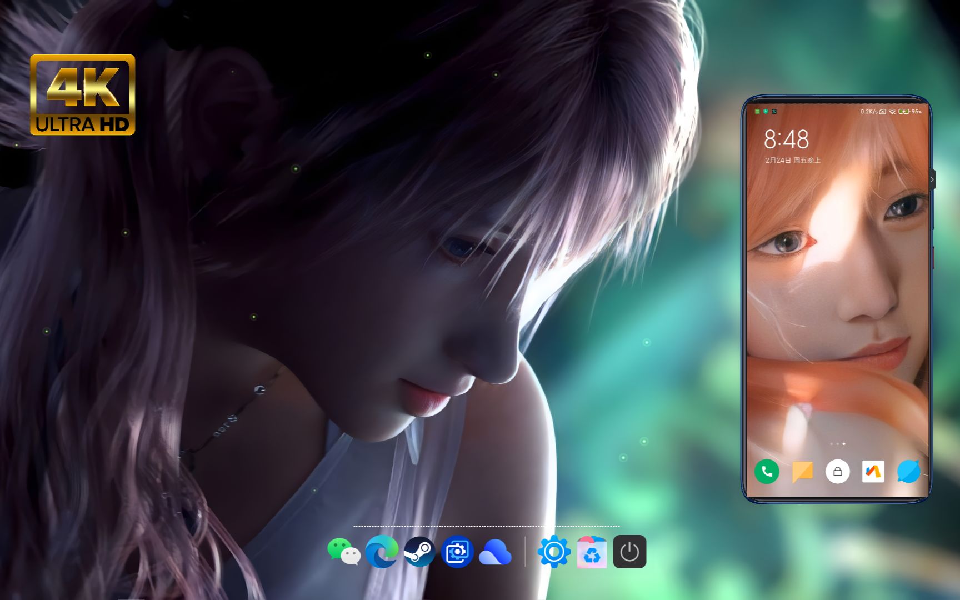
Task: Tap the date text 2月24日 周五晚上
Action: 793,160
